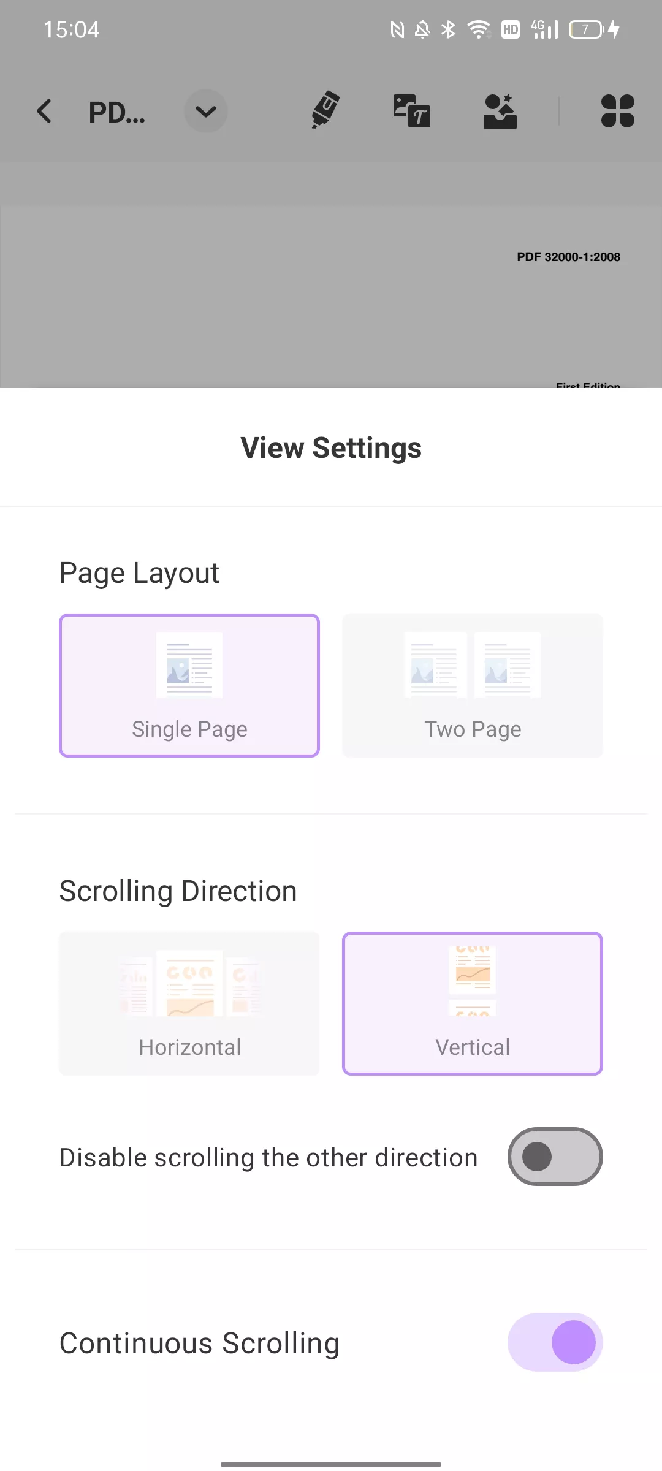Turn off Continuous Scrolling switch
The image size is (662, 1471).
click(555, 1342)
